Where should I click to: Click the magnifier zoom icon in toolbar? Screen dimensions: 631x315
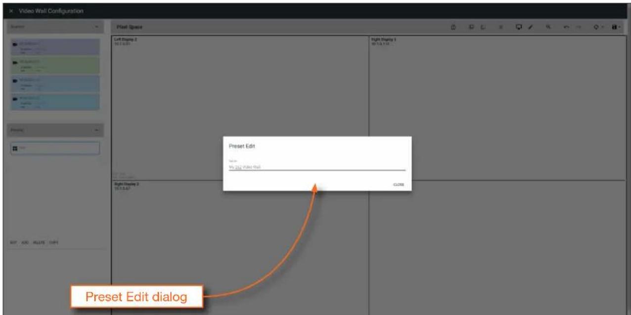click(549, 27)
